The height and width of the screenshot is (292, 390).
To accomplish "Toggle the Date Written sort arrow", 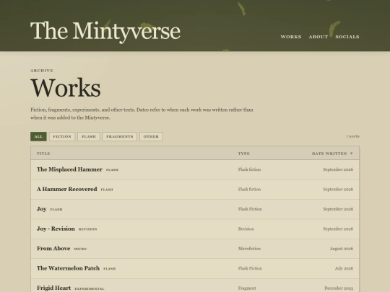I will pyautogui.click(x=351, y=154).
